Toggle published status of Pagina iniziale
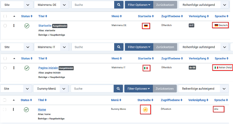 pos(27,68)
